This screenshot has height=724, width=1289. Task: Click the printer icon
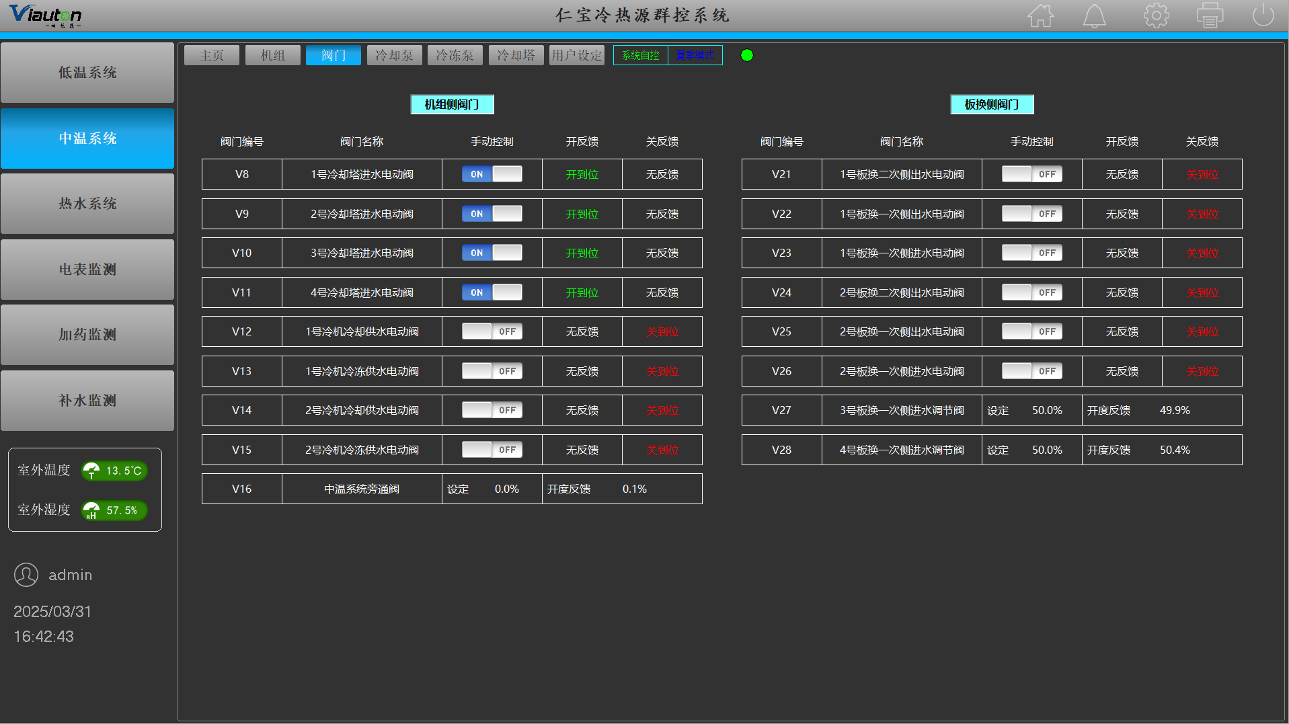click(x=1210, y=15)
